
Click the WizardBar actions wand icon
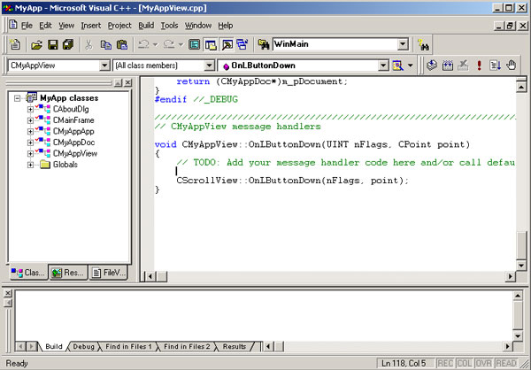[x=397, y=65]
